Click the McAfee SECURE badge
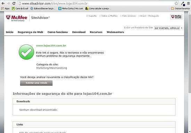This screenshot has width=191, height=133. click(176, 17)
